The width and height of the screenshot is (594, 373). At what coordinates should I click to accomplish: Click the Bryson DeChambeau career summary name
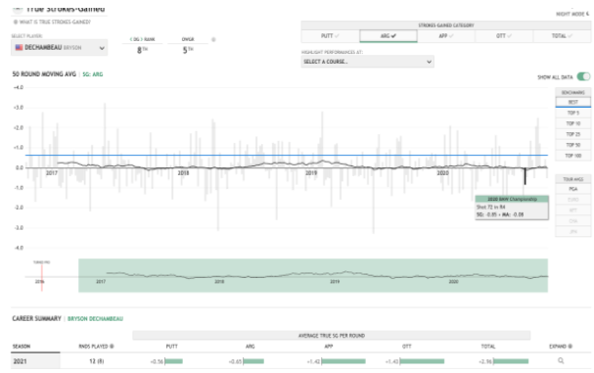coord(95,319)
